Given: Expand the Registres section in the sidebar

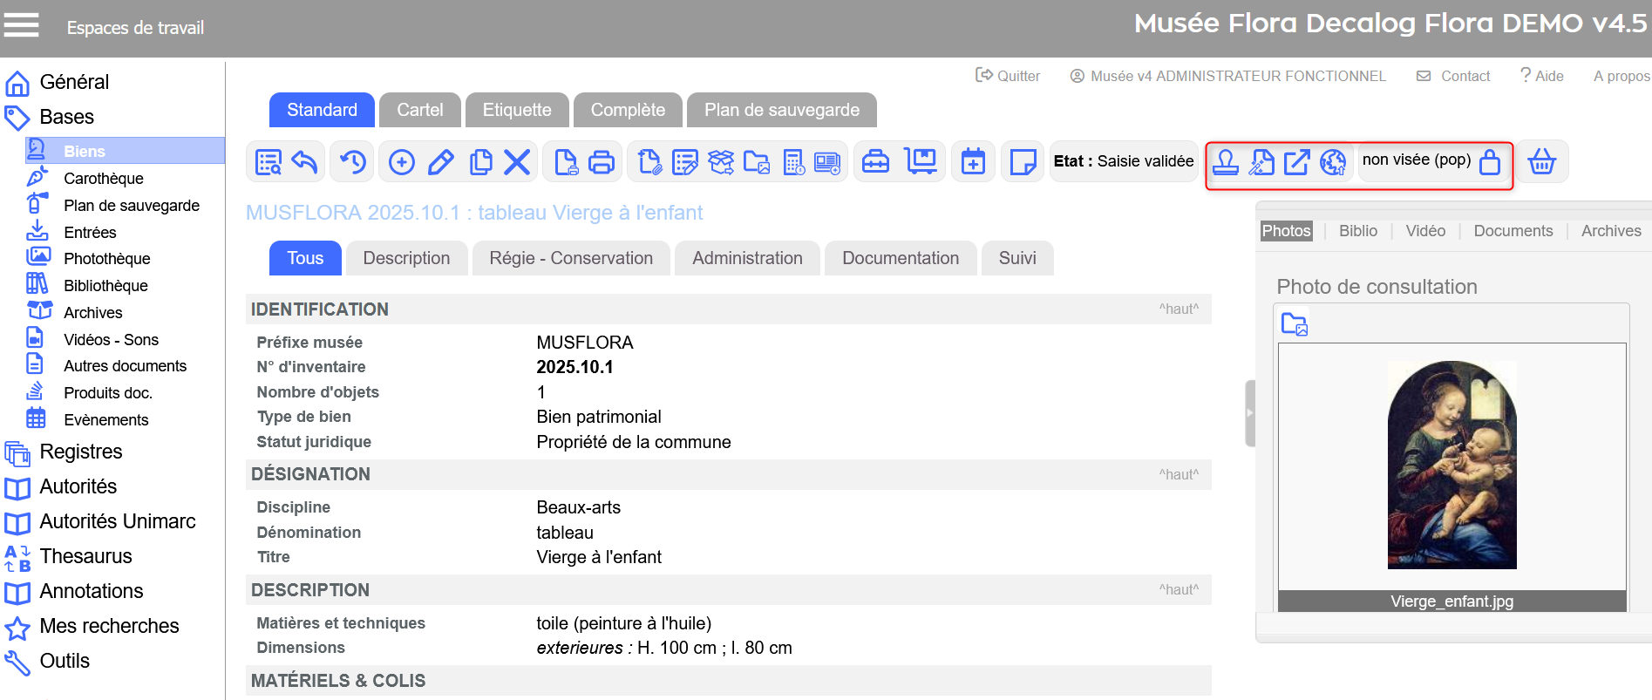Looking at the screenshot, I should 81,452.
